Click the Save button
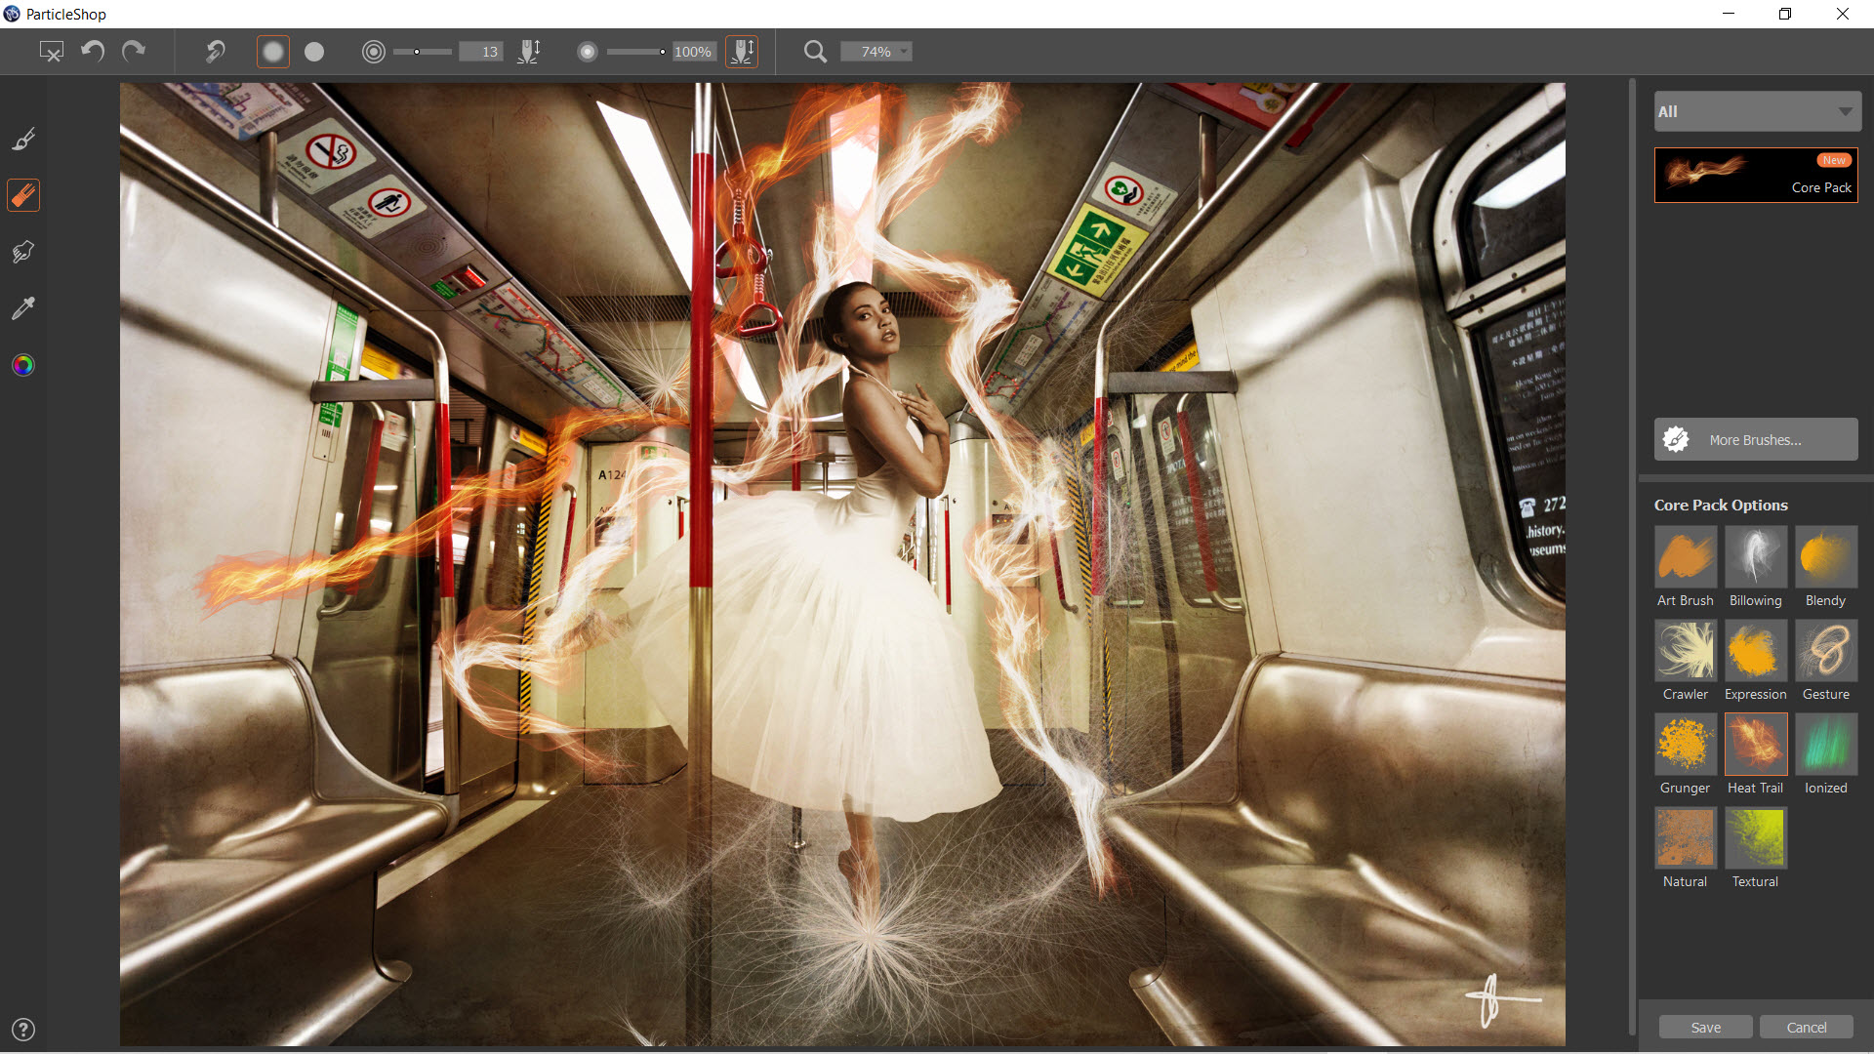The height and width of the screenshot is (1054, 1874). tap(1704, 1027)
